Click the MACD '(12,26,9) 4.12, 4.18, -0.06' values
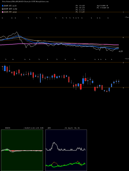Image resolution: width=129 pixels, height=171 pixels. click(34, 128)
